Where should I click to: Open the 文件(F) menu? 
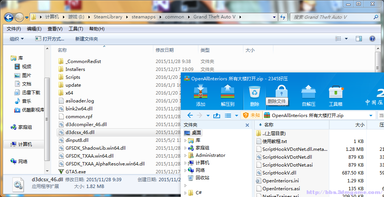tap(14, 29)
